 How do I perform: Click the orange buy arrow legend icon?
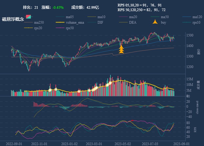[155, 22]
